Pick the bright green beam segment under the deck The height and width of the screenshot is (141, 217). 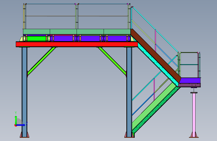37,38
